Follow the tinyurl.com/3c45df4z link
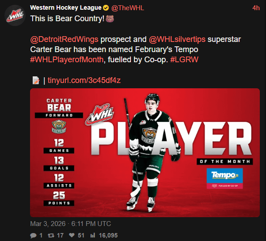Viewport: 266px width, 241px height. tap(84, 80)
